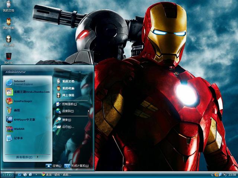The height and width of the screenshot is (178, 238).
Task: Click the run dialog icon
Action: click(59, 127)
